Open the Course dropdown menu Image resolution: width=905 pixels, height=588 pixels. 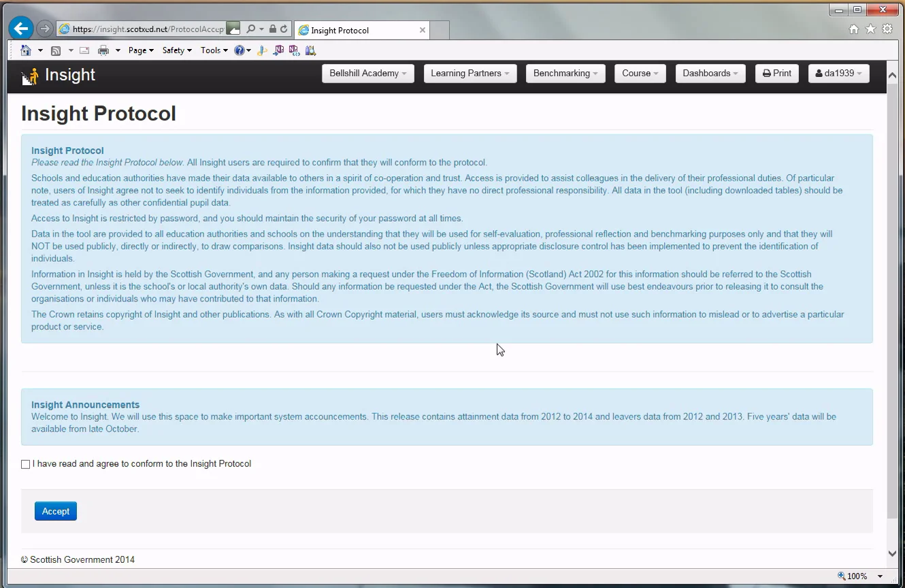pyautogui.click(x=640, y=73)
